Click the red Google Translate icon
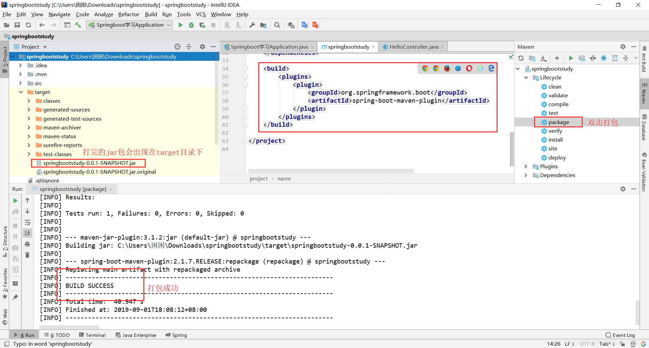 [316, 25]
